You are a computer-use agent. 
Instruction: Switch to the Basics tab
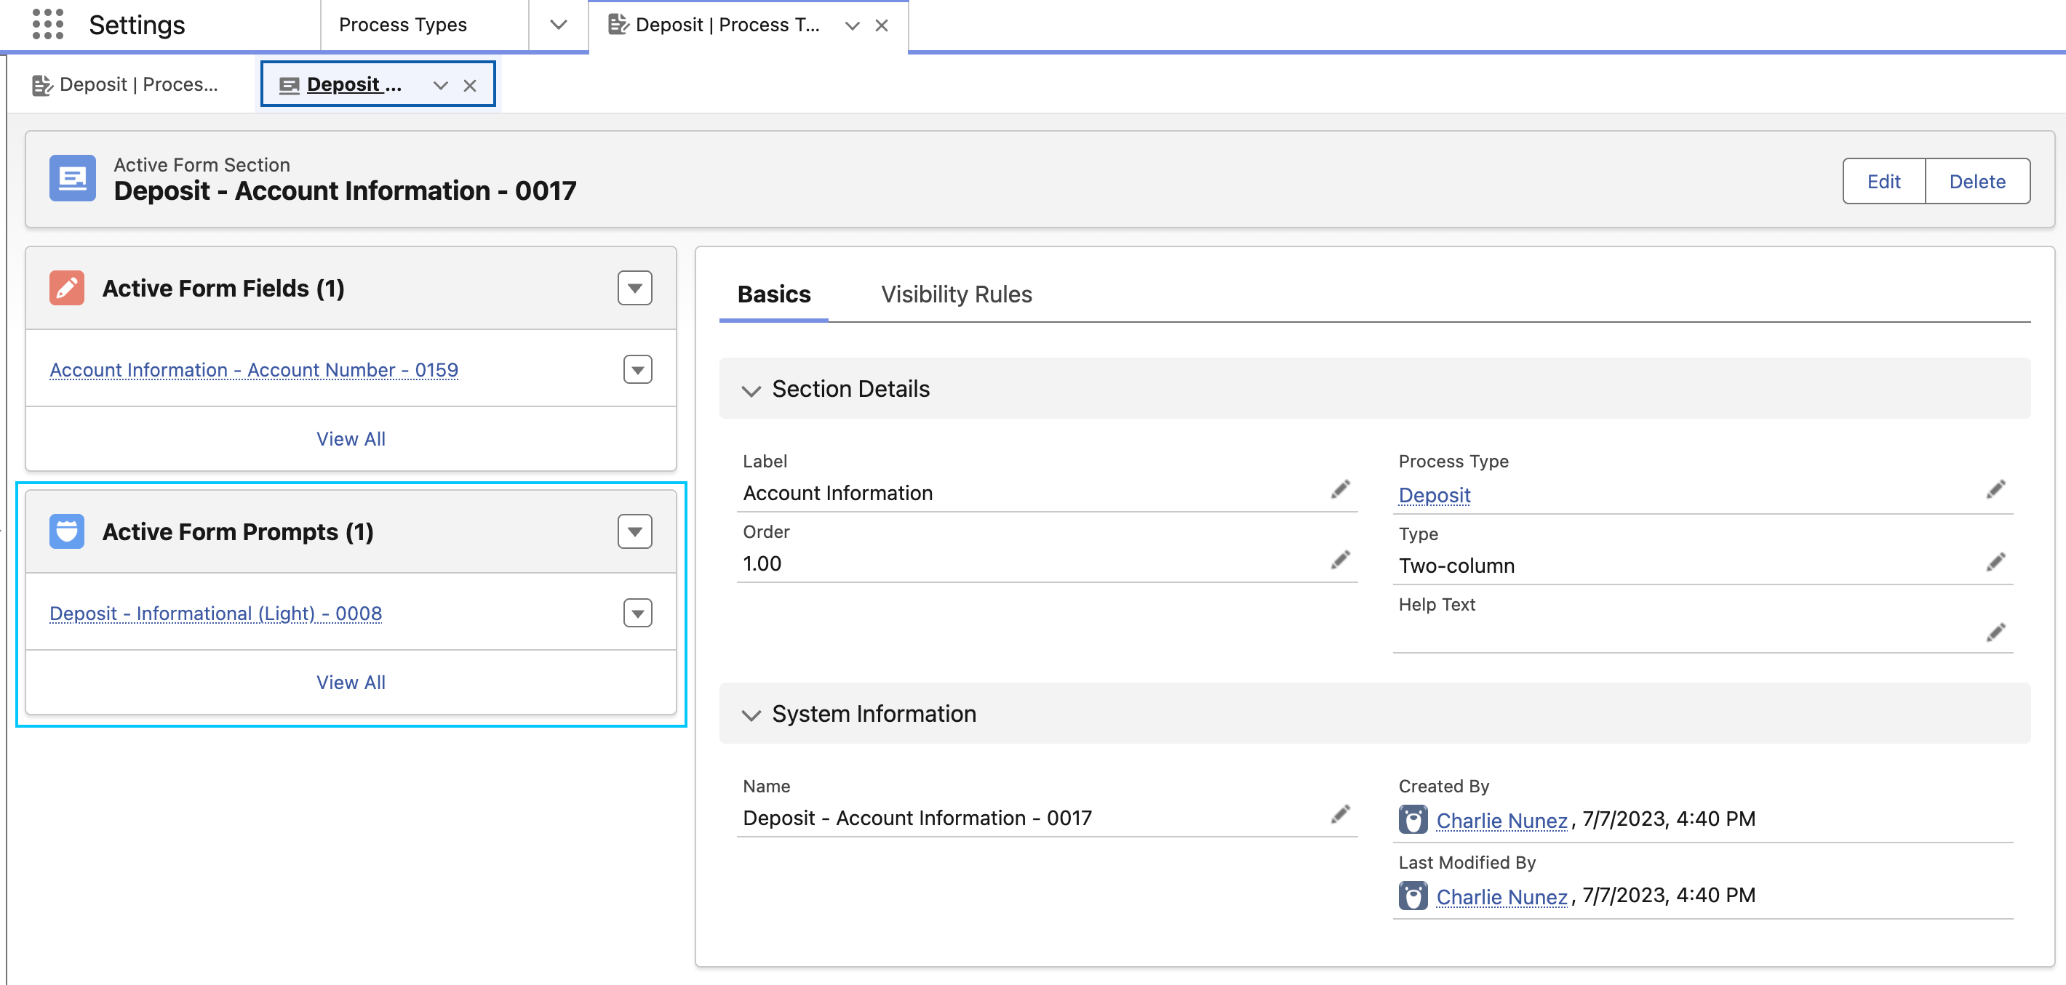[773, 294]
